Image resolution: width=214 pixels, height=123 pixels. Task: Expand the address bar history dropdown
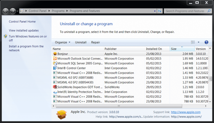coord(155,11)
